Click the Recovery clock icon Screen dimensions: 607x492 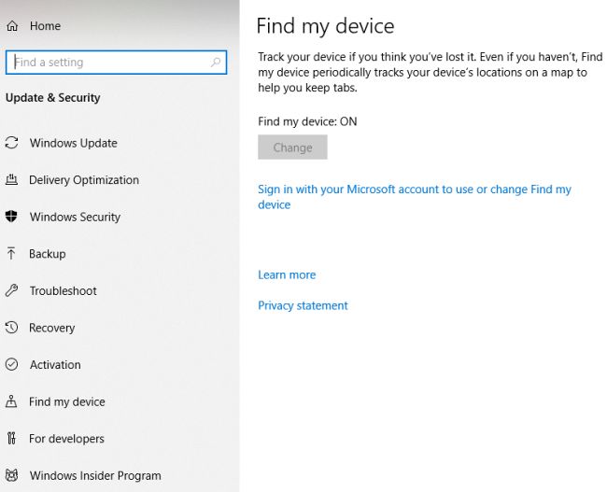11,328
